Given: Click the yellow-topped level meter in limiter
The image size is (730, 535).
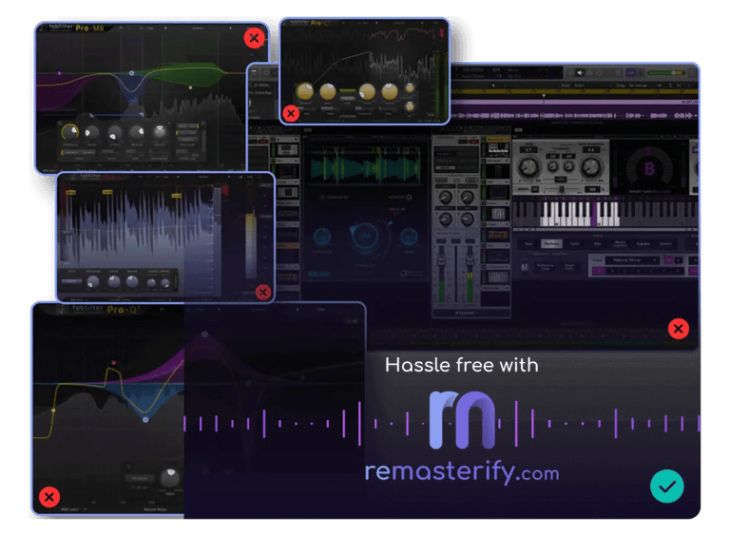Looking at the screenshot, I should [251, 246].
